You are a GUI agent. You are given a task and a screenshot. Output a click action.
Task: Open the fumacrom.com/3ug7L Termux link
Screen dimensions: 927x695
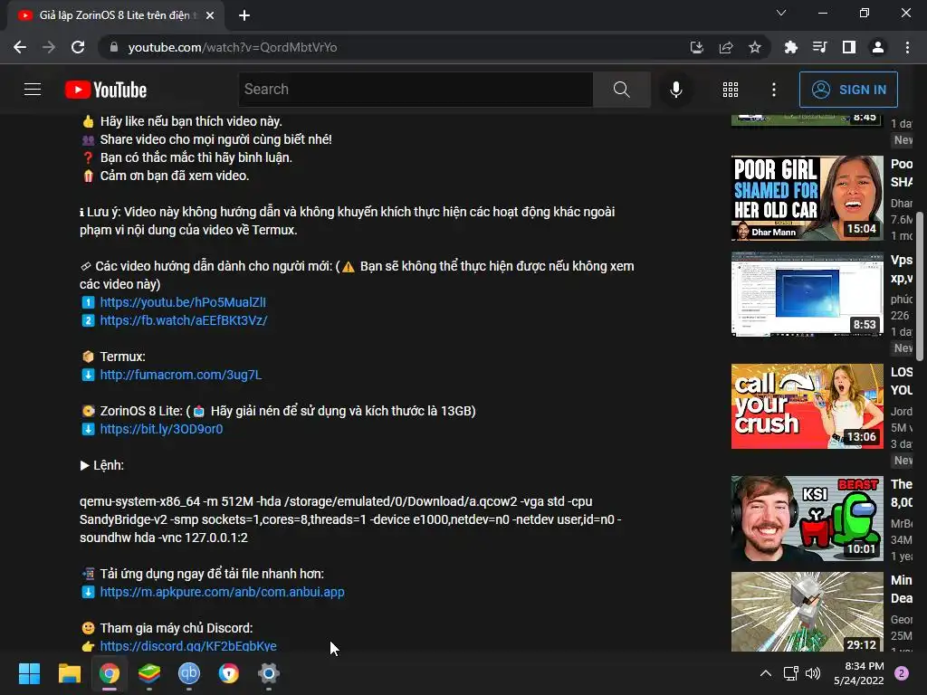[x=180, y=375]
